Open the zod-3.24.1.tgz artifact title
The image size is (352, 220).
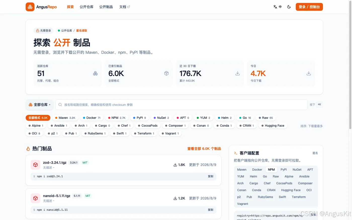click(x=55, y=163)
